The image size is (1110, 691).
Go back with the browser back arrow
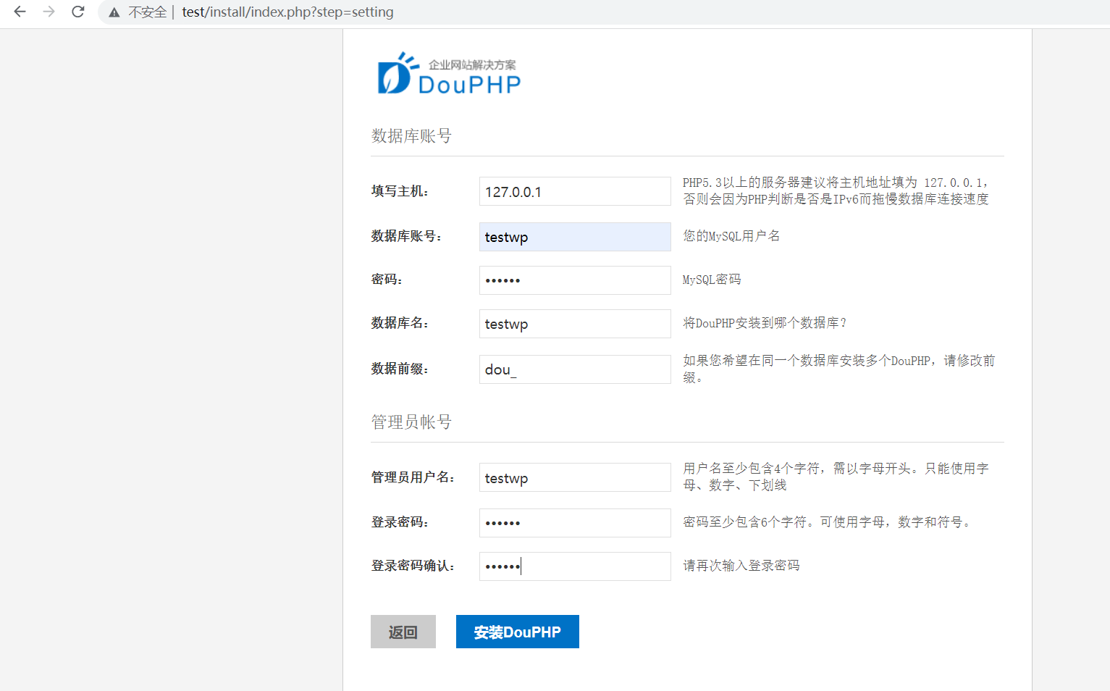coord(20,12)
